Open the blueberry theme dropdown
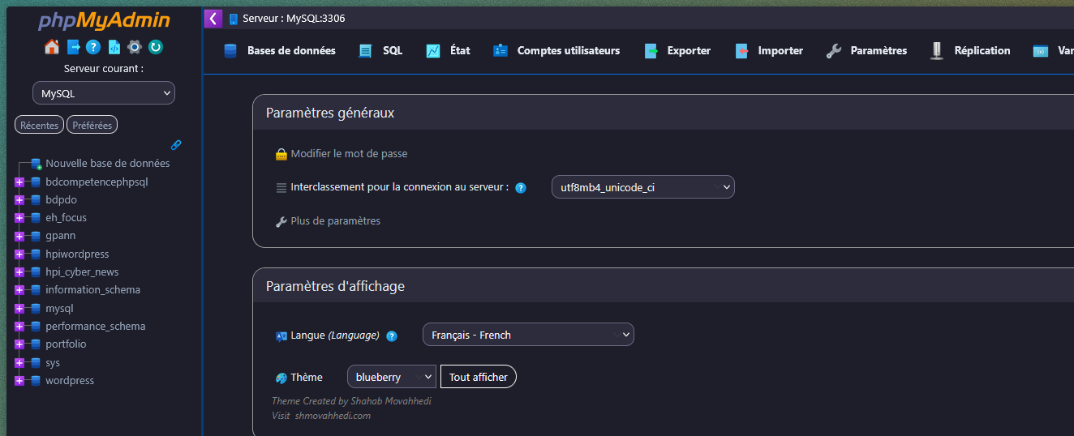This screenshot has height=436, width=1074. click(391, 377)
